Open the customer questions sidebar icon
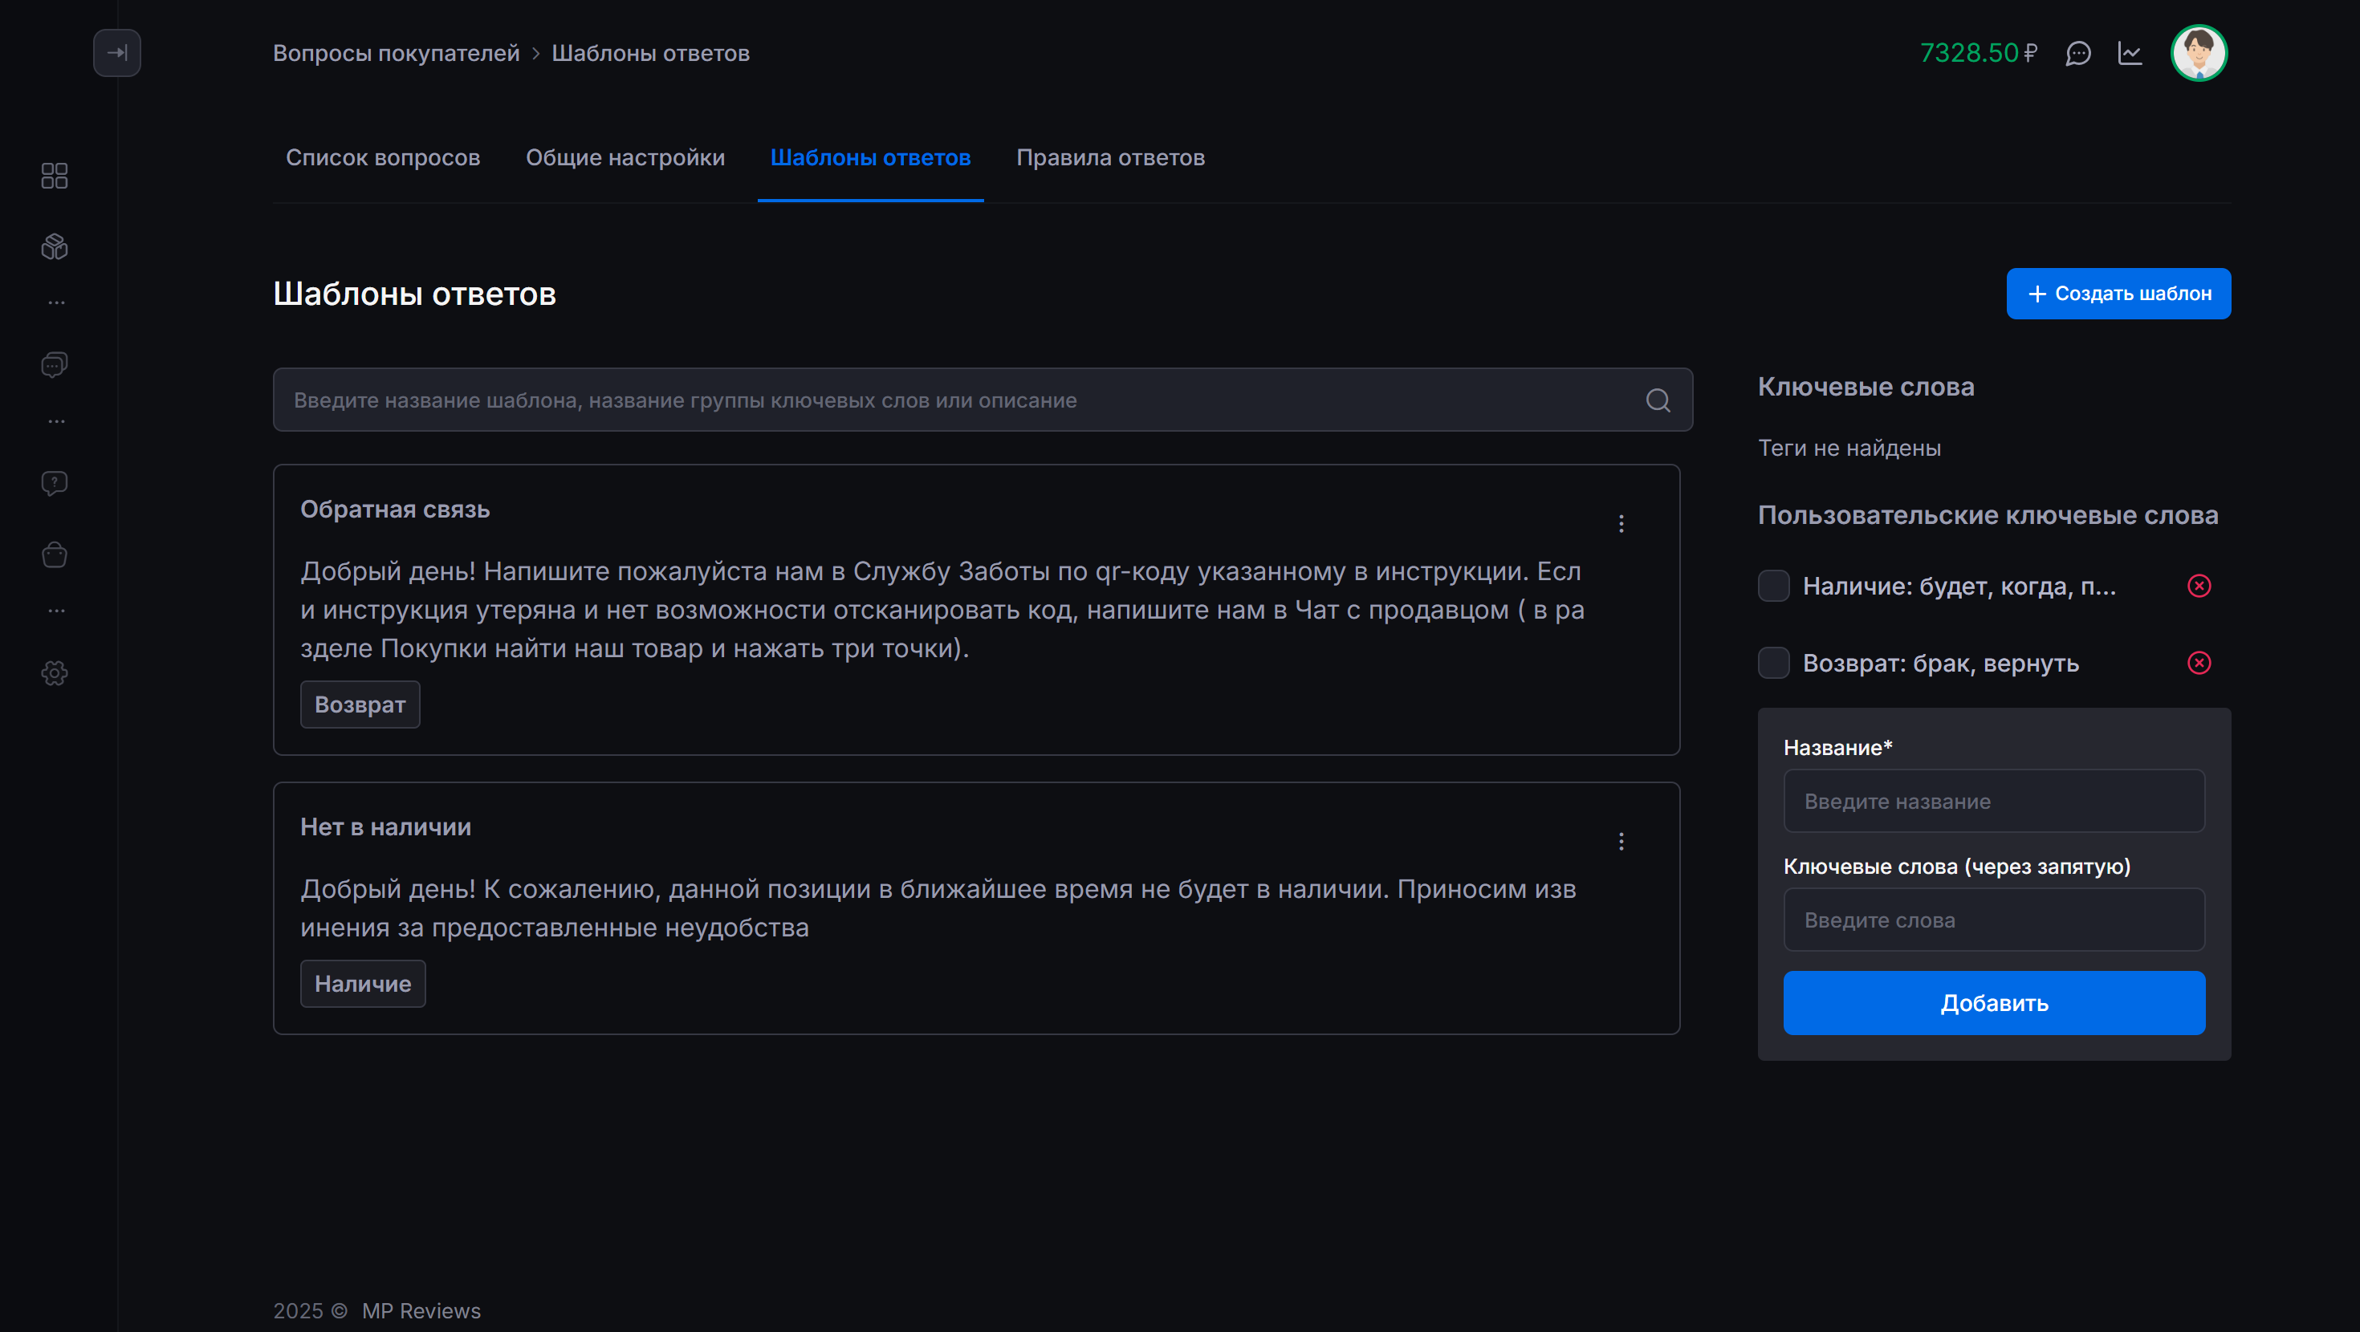This screenshot has width=2360, height=1332. [x=55, y=483]
